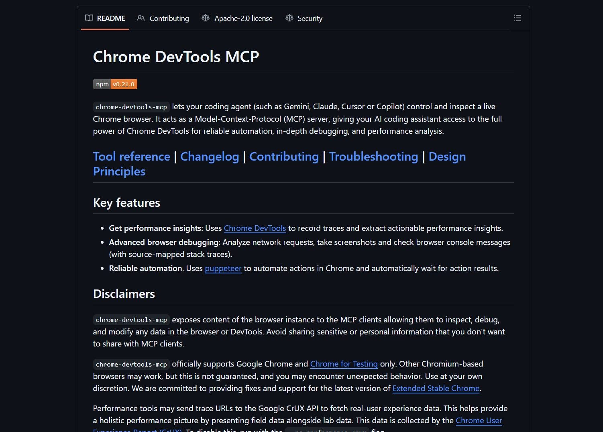Open the Troubleshooting link
Image resolution: width=603 pixels, height=432 pixels.
pos(374,157)
